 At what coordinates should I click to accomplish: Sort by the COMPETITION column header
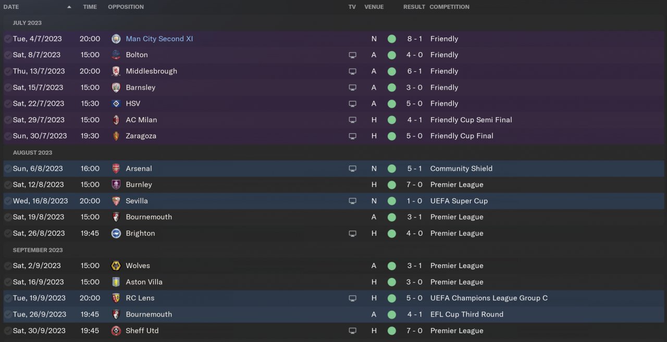click(449, 7)
